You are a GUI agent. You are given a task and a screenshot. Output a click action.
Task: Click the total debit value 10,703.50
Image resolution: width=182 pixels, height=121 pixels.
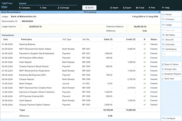(x=108, y=110)
